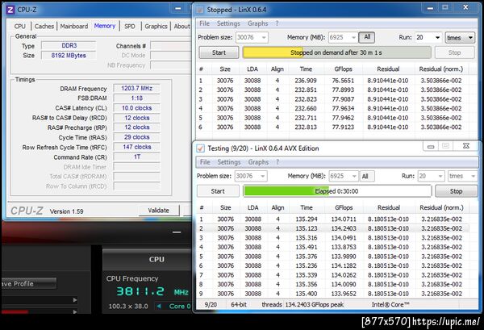Open the Graphics tab in CPU-Z

click(156, 27)
